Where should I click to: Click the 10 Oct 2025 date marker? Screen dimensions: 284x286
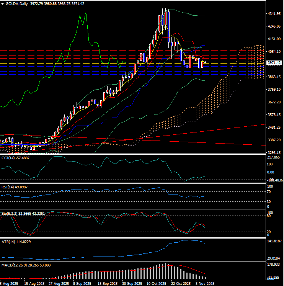[x=156, y=283]
